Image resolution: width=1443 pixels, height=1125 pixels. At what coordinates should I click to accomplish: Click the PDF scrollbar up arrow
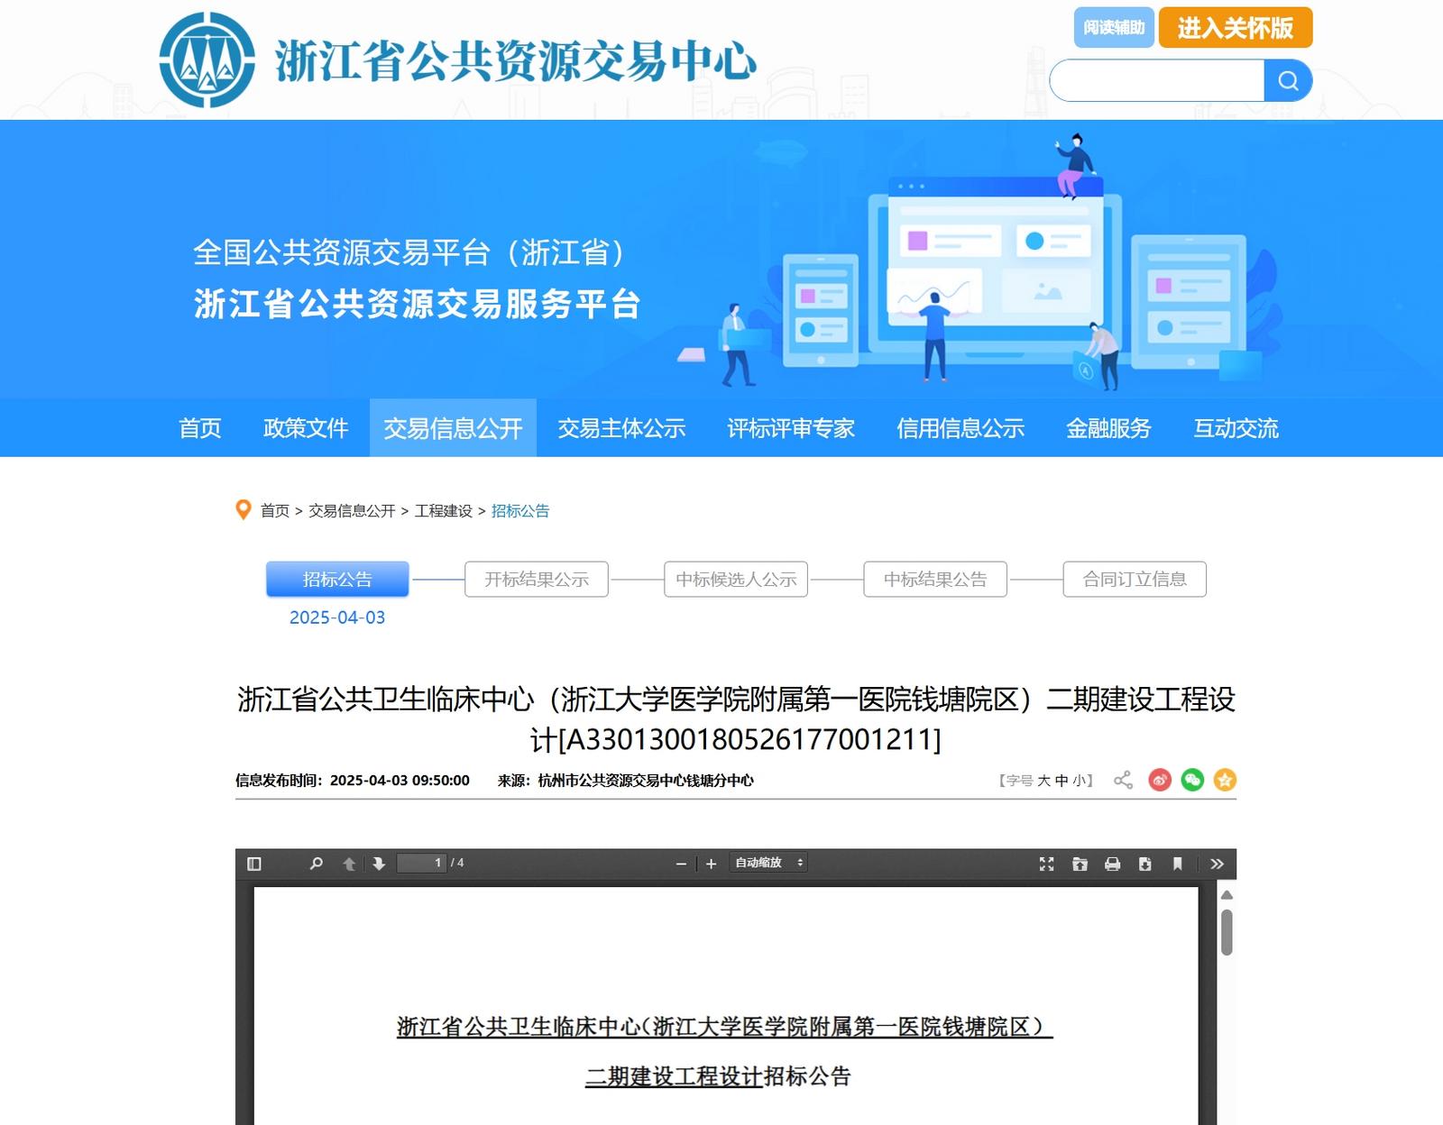click(1227, 894)
